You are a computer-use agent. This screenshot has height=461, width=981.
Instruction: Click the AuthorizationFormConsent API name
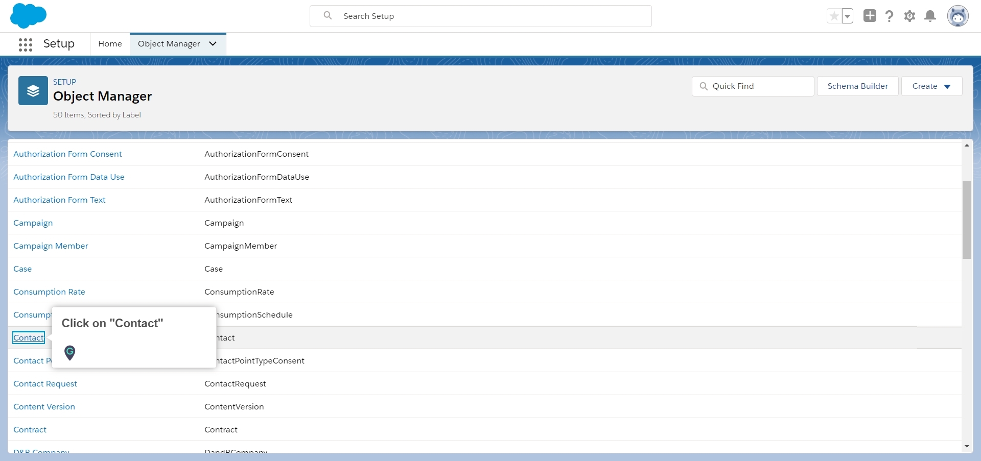click(x=256, y=154)
